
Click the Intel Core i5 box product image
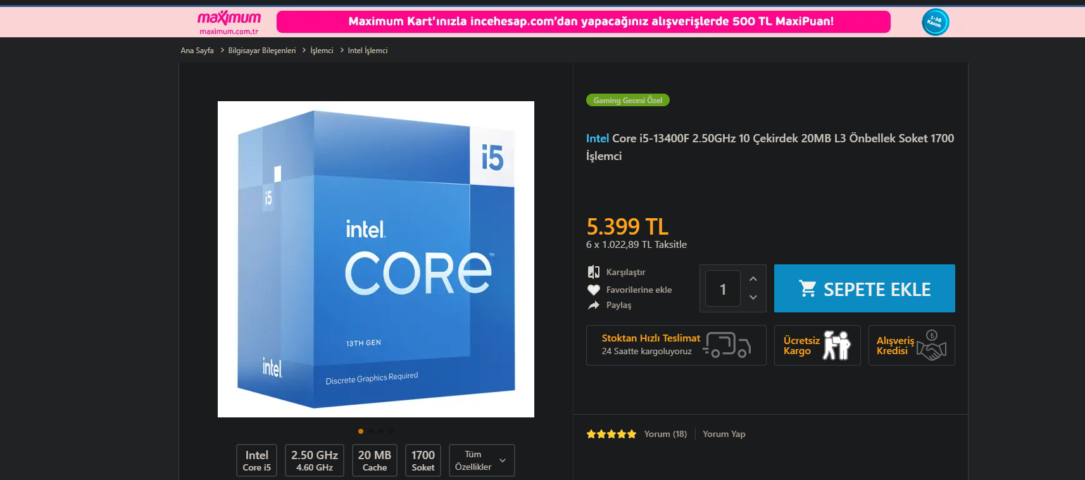tap(376, 259)
